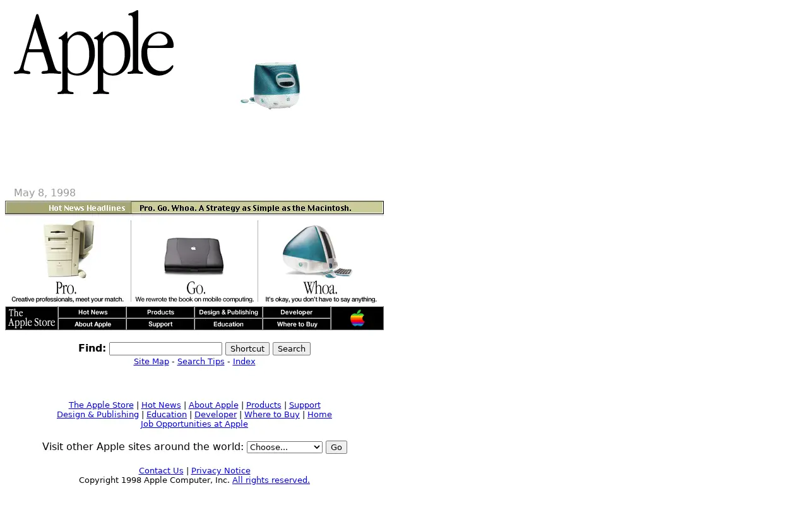Select Design & Publishing in black nav bar
The image size is (808, 505).
tap(229, 312)
